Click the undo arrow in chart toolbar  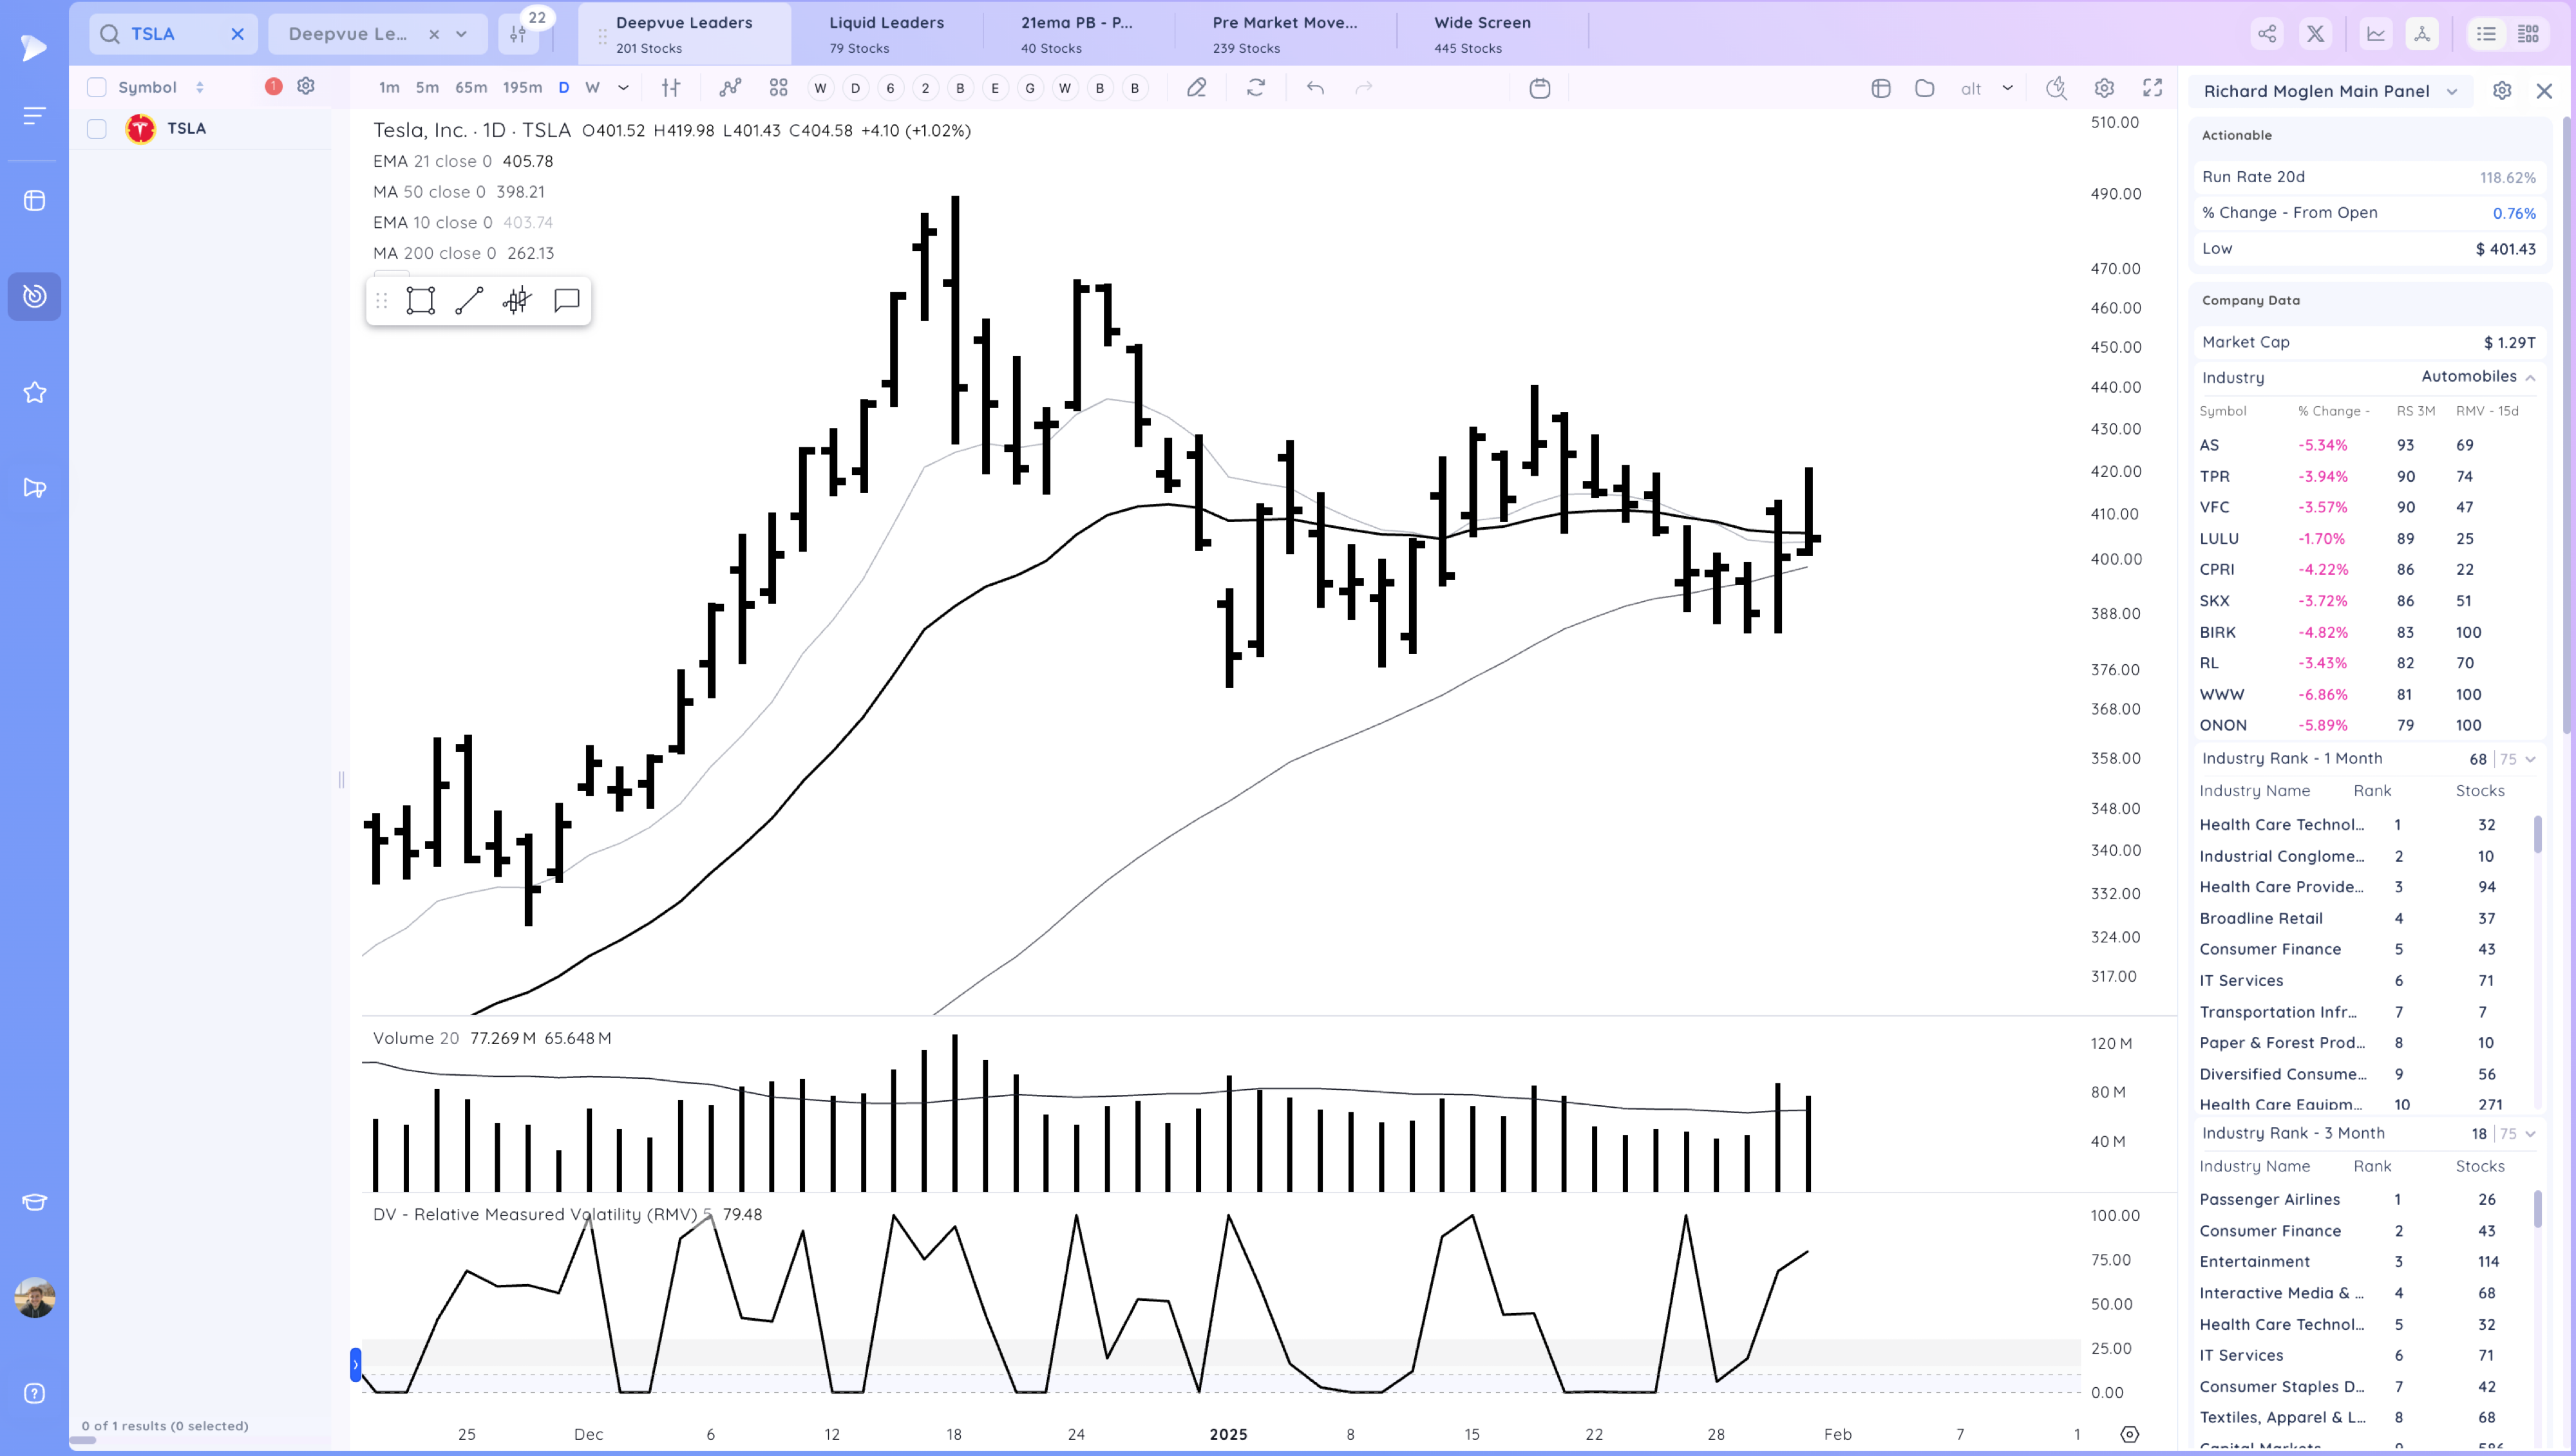(x=1316, y=88)
